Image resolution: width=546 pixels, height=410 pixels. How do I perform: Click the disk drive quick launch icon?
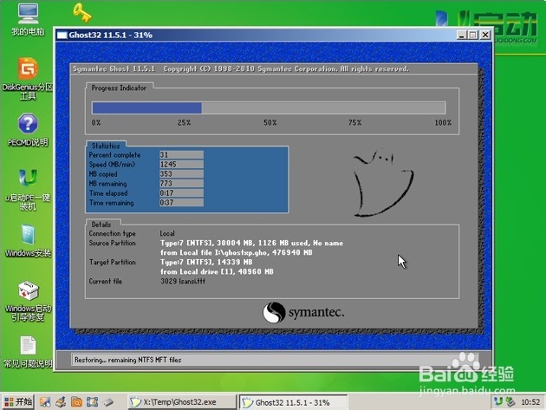(x=108, y=402)
